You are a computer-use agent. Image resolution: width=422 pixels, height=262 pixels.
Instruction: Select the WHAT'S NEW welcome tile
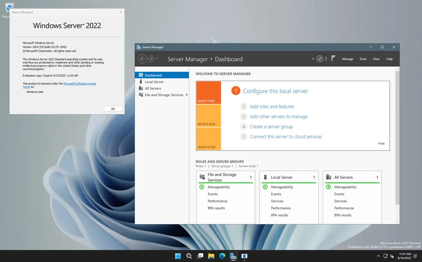209,116
